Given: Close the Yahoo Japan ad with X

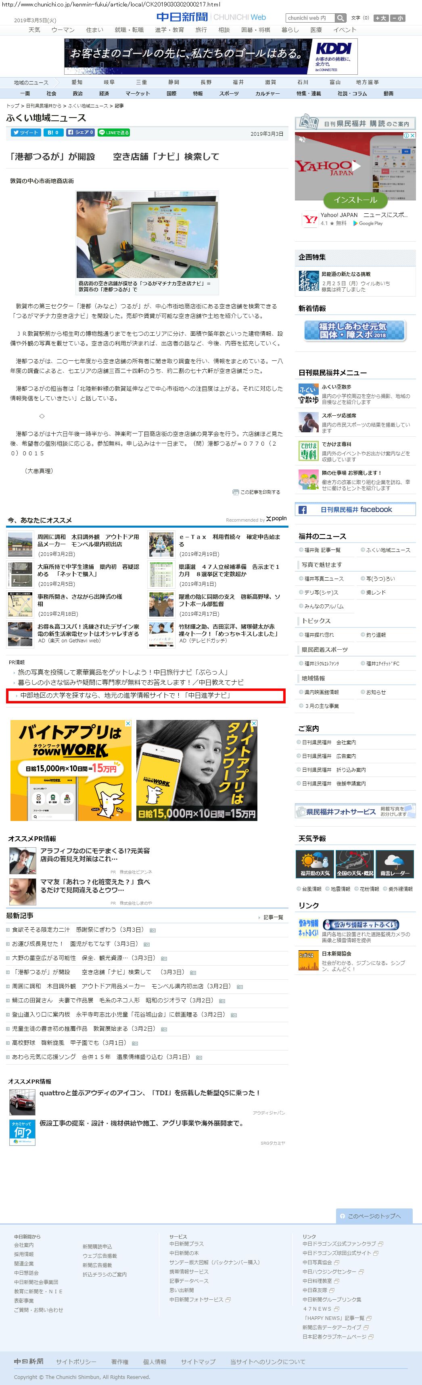Looking at the screenshot, I should coord(412,135).
